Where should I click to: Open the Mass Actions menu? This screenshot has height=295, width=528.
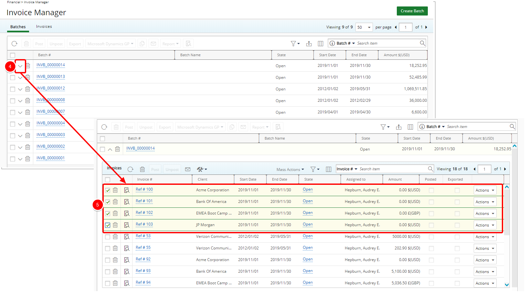[x=290, y=170]
